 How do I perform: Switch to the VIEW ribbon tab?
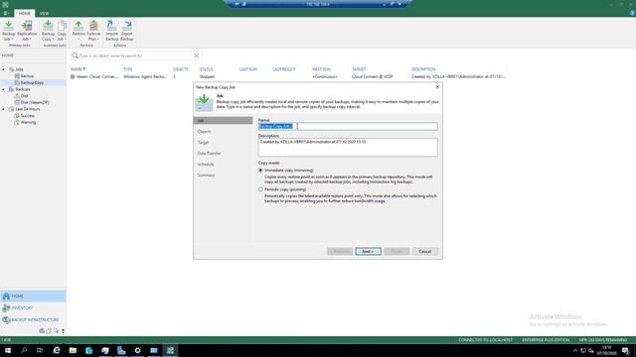[44, 13]
